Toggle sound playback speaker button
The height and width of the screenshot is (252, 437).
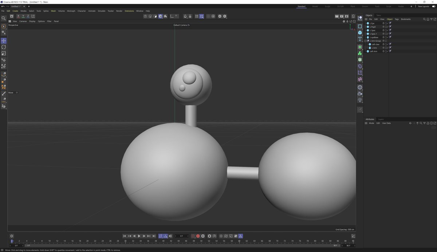tap(170, 236)
